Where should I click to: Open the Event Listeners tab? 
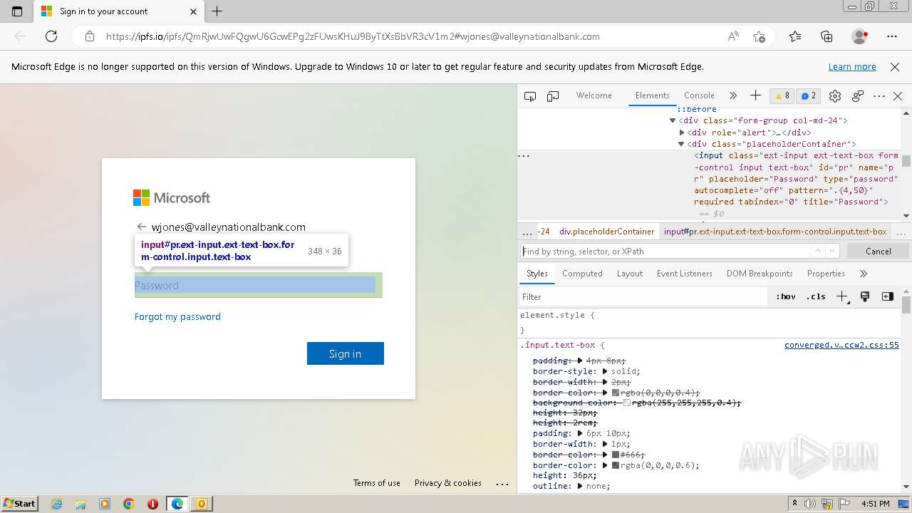(x=684, y=274)
